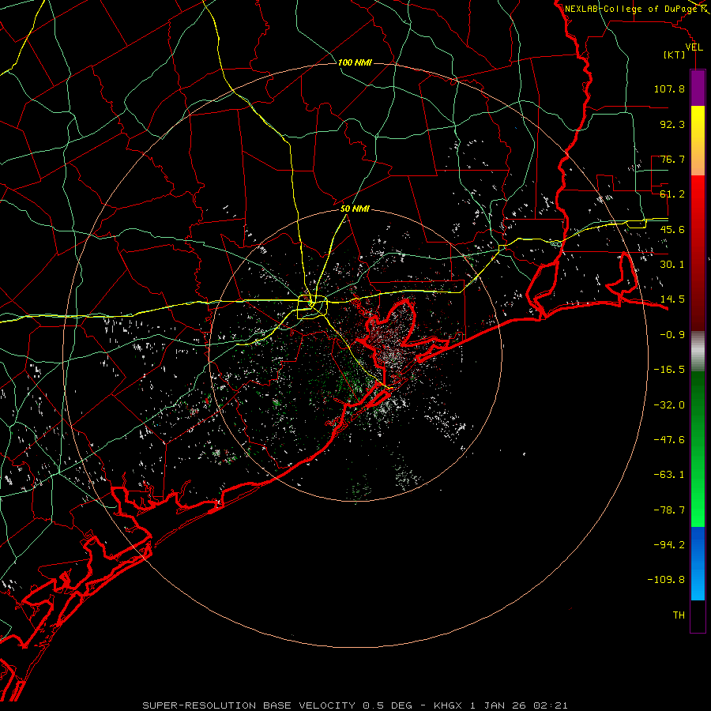Click the NEXLAB-College of DuPage credit text
Screen dimensions: 711x711
pyautogui.click(x=630, y=9)
